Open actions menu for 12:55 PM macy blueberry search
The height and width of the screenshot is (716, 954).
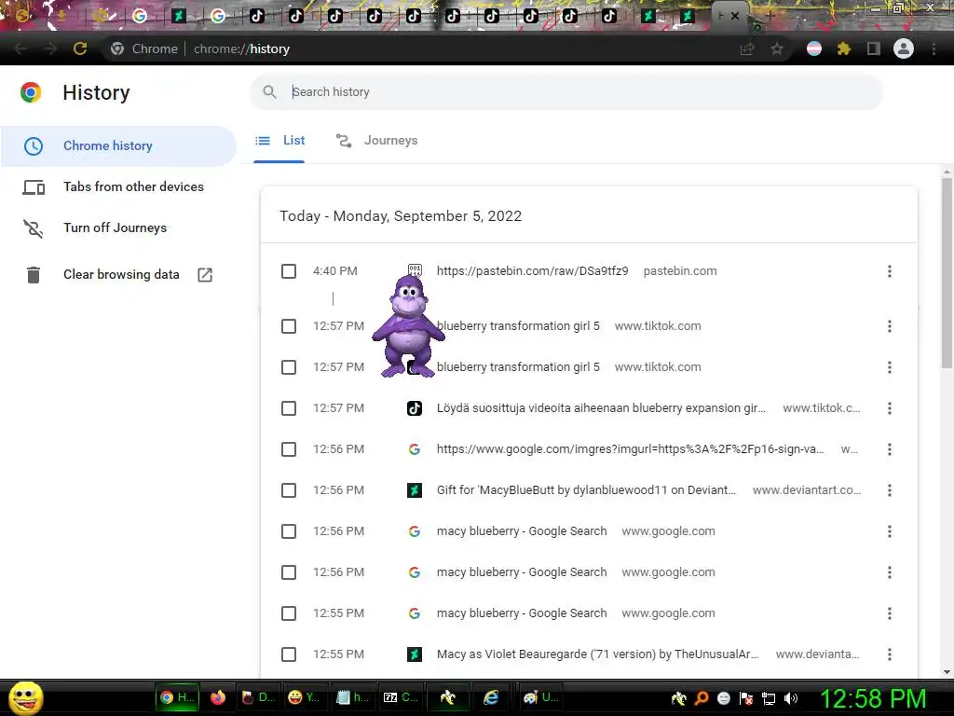(890, 613)
